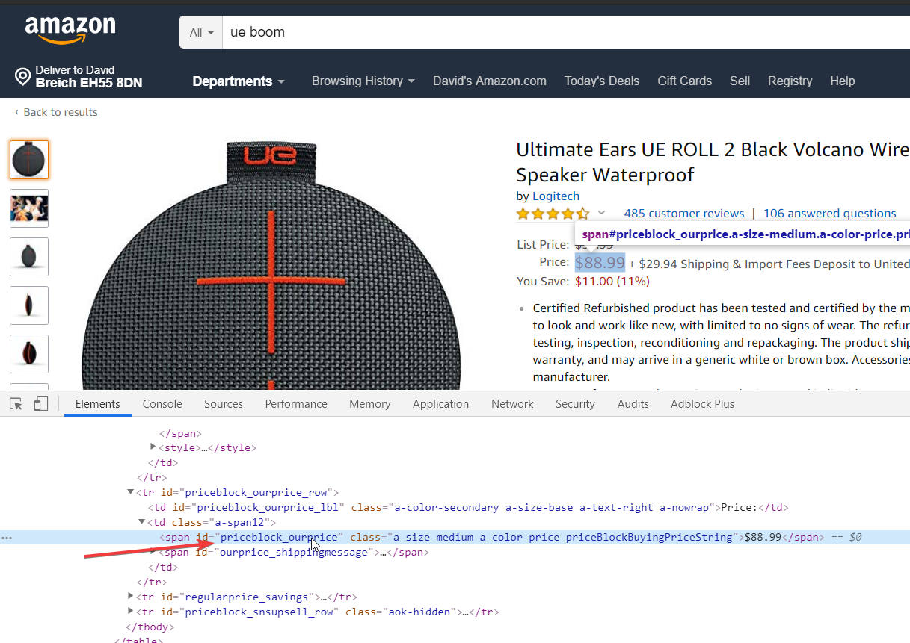
Task: Toggle the device toolbar icon in DevTools
Action: coord(41,404)
